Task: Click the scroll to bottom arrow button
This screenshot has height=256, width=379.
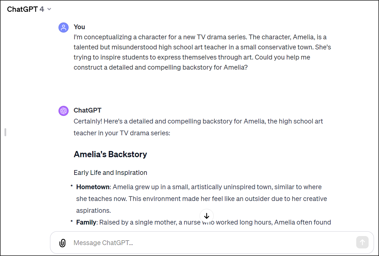Action: [x=207, y=216]
